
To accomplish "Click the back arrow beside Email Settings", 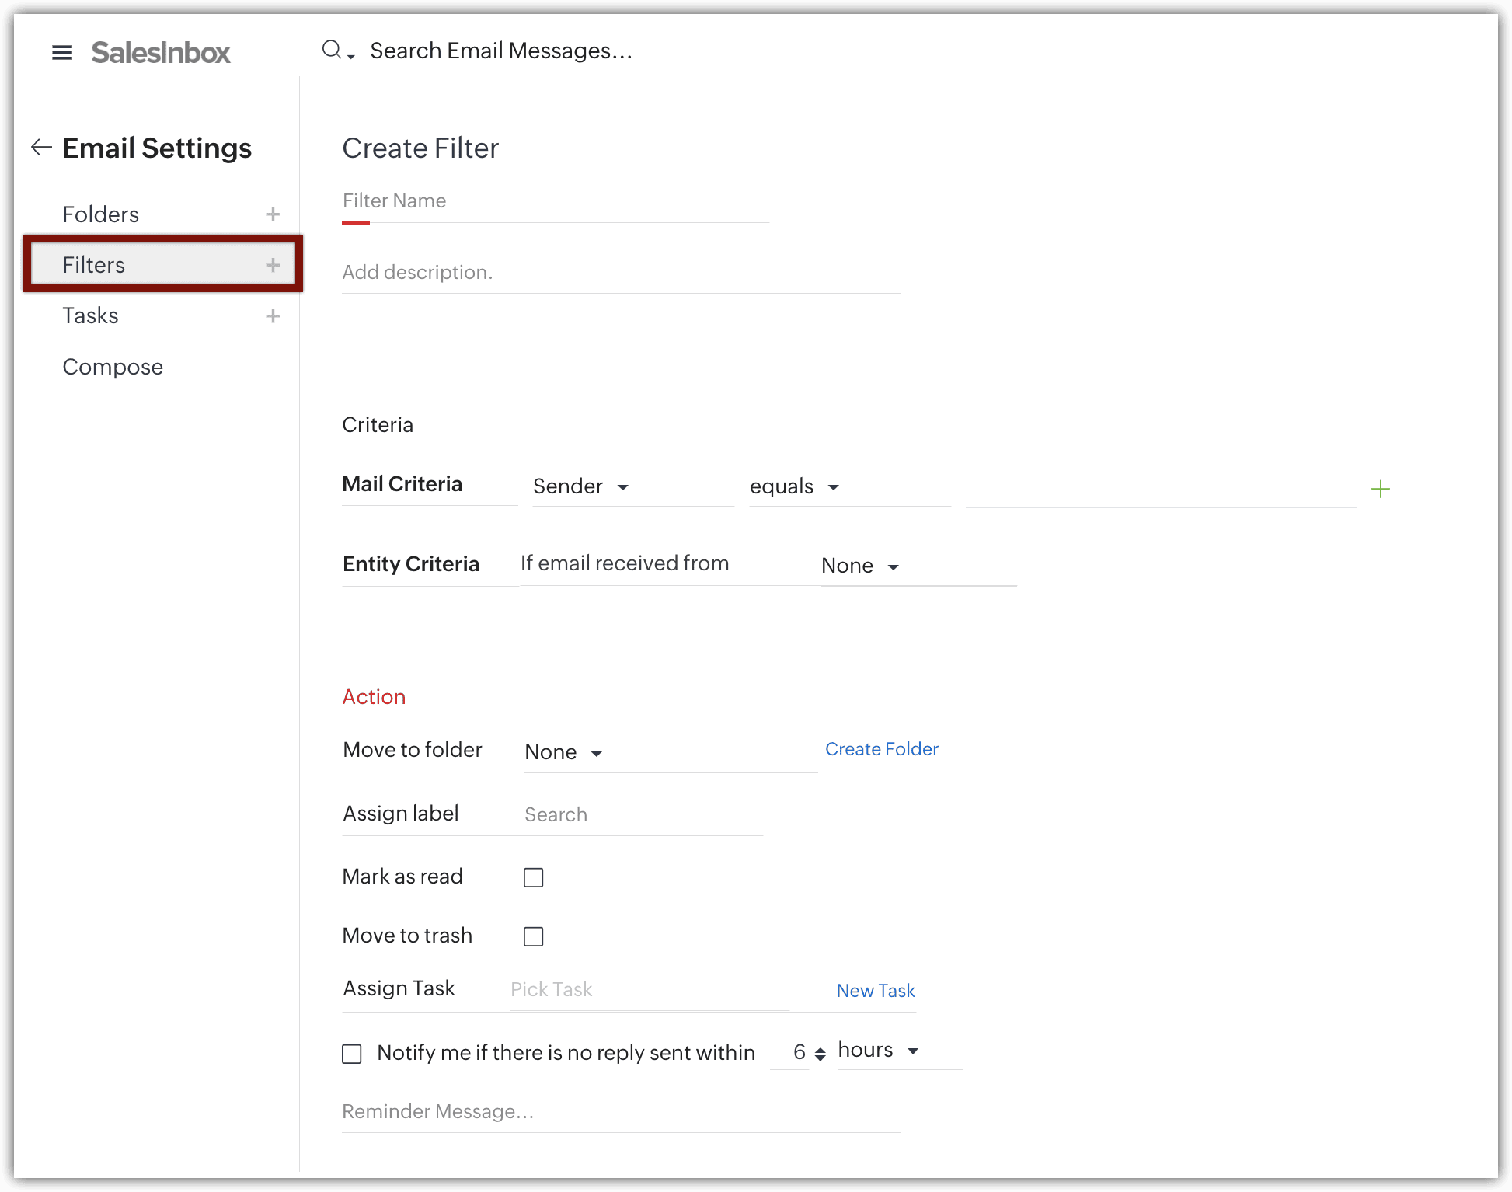I will 41,147.
